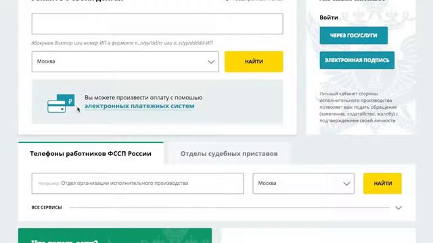Screen dimensions: 433x243
Task: Click the debt search name input field
Action: coord(157,24)
